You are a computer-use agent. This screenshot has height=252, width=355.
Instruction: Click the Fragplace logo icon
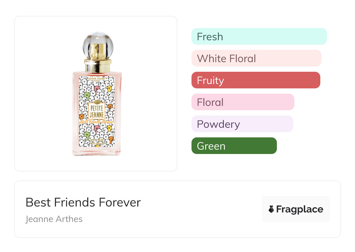click(271, 209)
